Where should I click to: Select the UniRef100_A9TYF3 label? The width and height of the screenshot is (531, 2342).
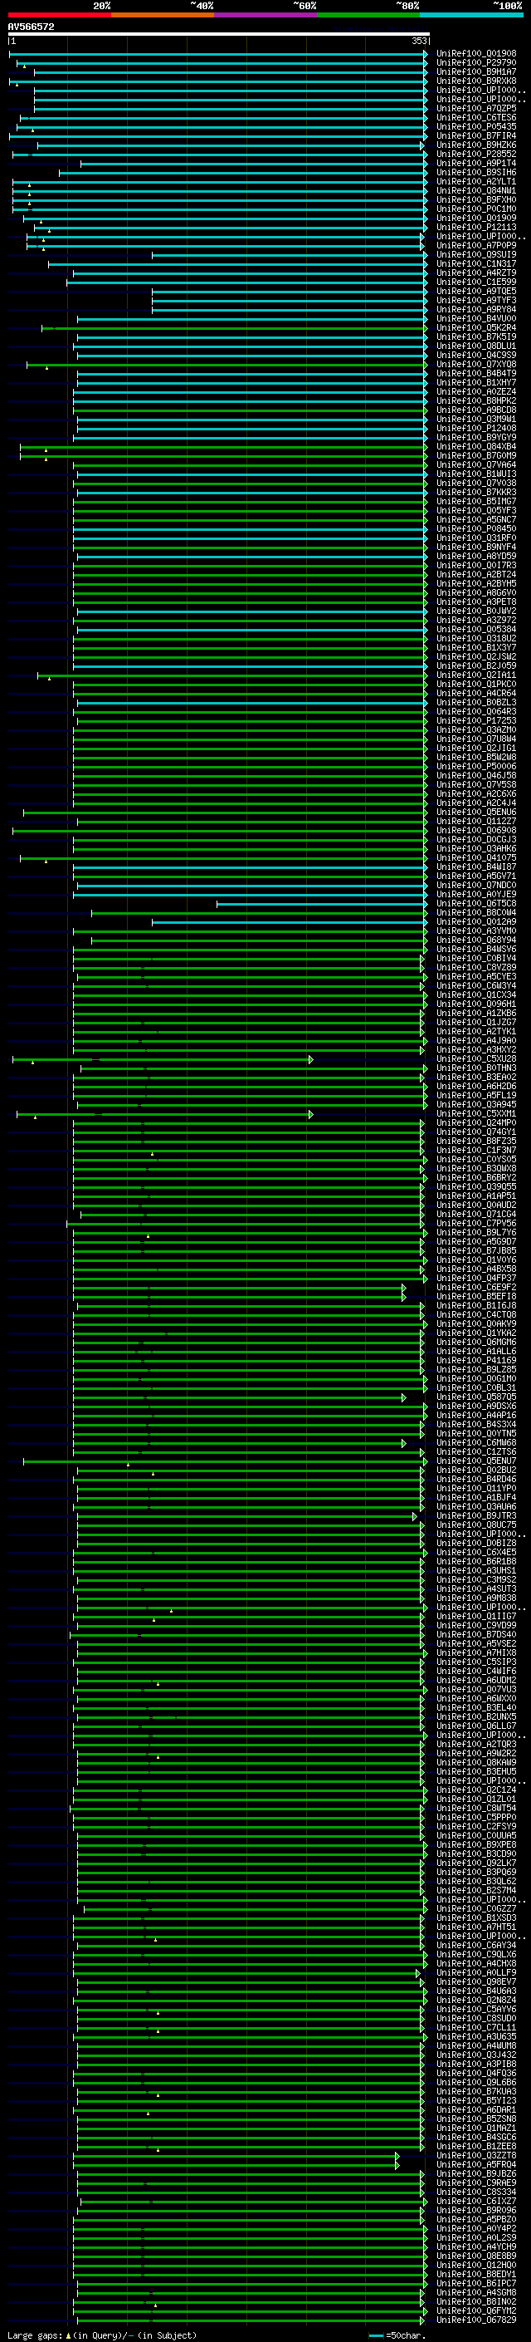click(475, 300)
